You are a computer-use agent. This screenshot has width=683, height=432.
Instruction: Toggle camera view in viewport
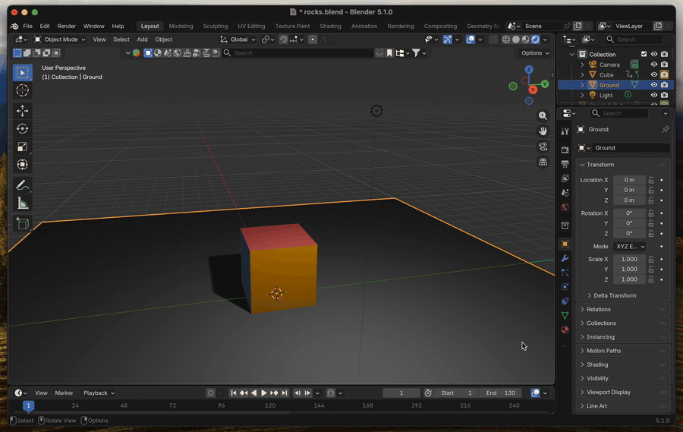coord(543,147)
